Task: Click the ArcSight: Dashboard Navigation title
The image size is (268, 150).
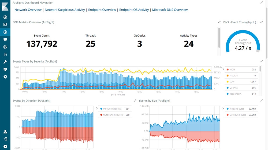Action: (33, 3)
